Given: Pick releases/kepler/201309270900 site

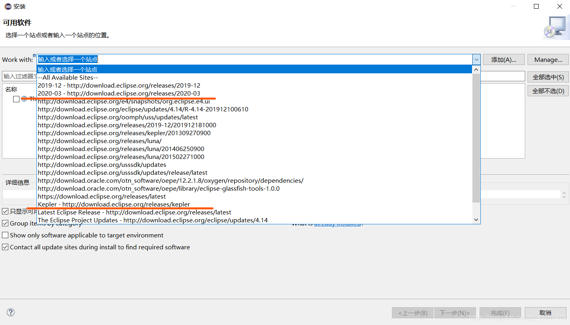Looking at the screenshot, I should (x=255, y=133).
